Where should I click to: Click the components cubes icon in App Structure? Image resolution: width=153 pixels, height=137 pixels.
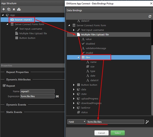tap(19, 9)
